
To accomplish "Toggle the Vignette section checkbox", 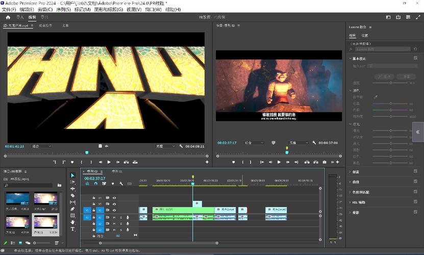I will pyautogui.click(x=415, y=212).
